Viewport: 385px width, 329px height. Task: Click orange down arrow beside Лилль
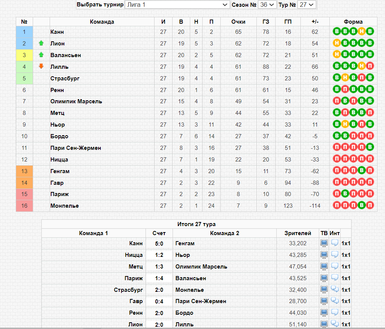click(x=41, y=66)
